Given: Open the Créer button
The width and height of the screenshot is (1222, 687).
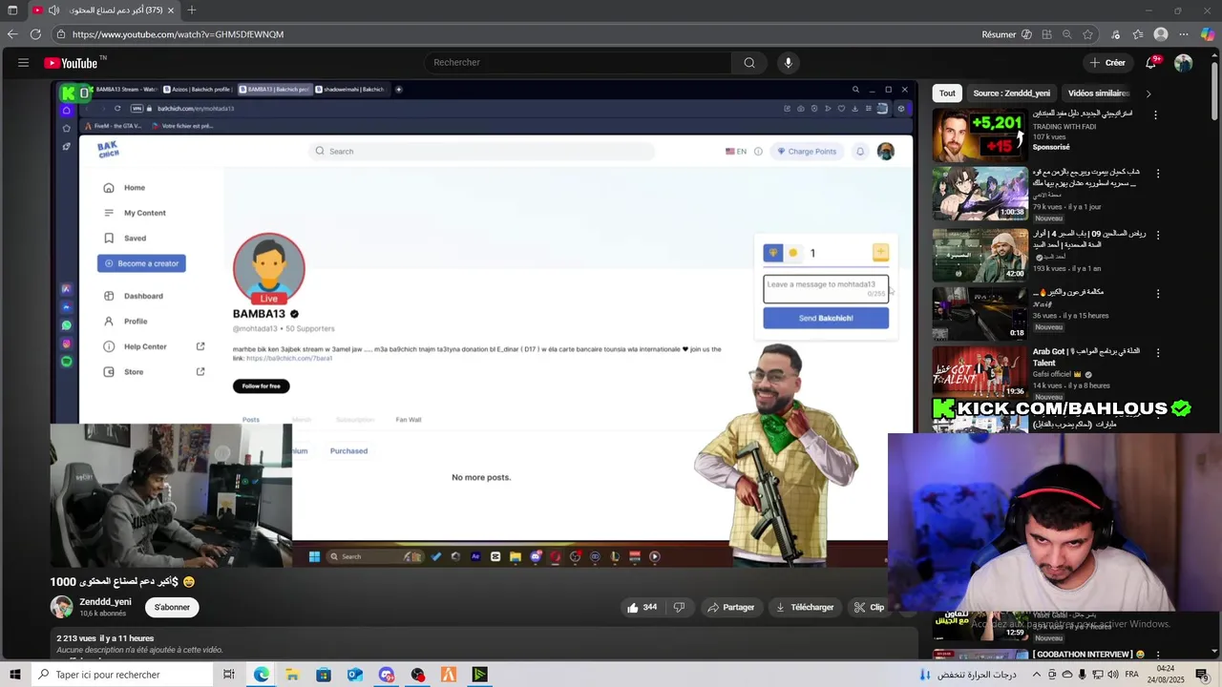Looking at the screenshot, I should 1107,63.
